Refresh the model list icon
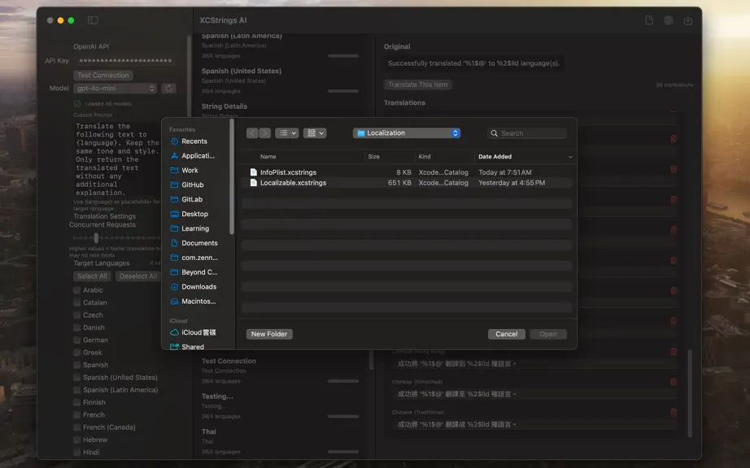The width and height of the screenshot is (750, 468). coord(169,89)
